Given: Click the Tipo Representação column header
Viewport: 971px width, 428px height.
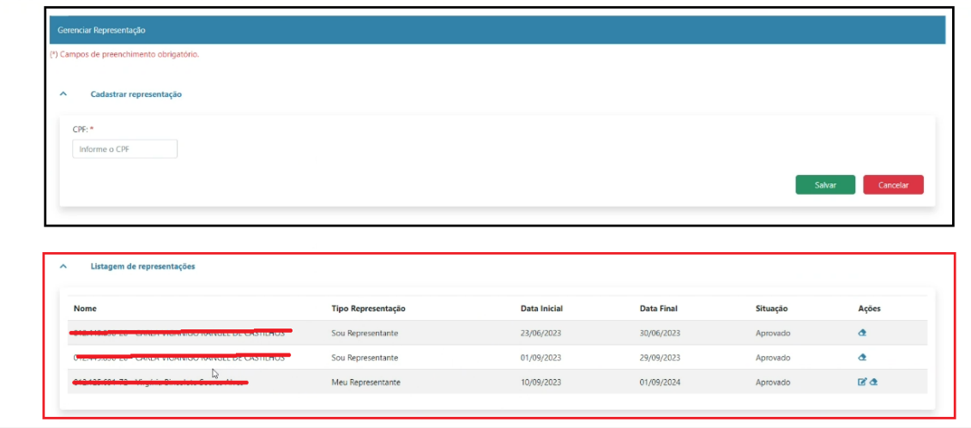Looking at the screenshot, I should point(368,309).
